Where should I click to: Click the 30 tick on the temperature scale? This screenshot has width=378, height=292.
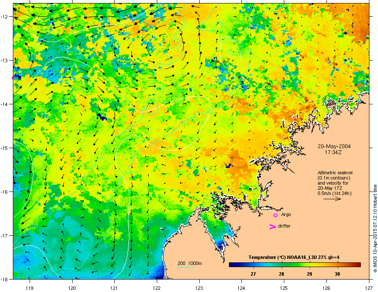338,274
